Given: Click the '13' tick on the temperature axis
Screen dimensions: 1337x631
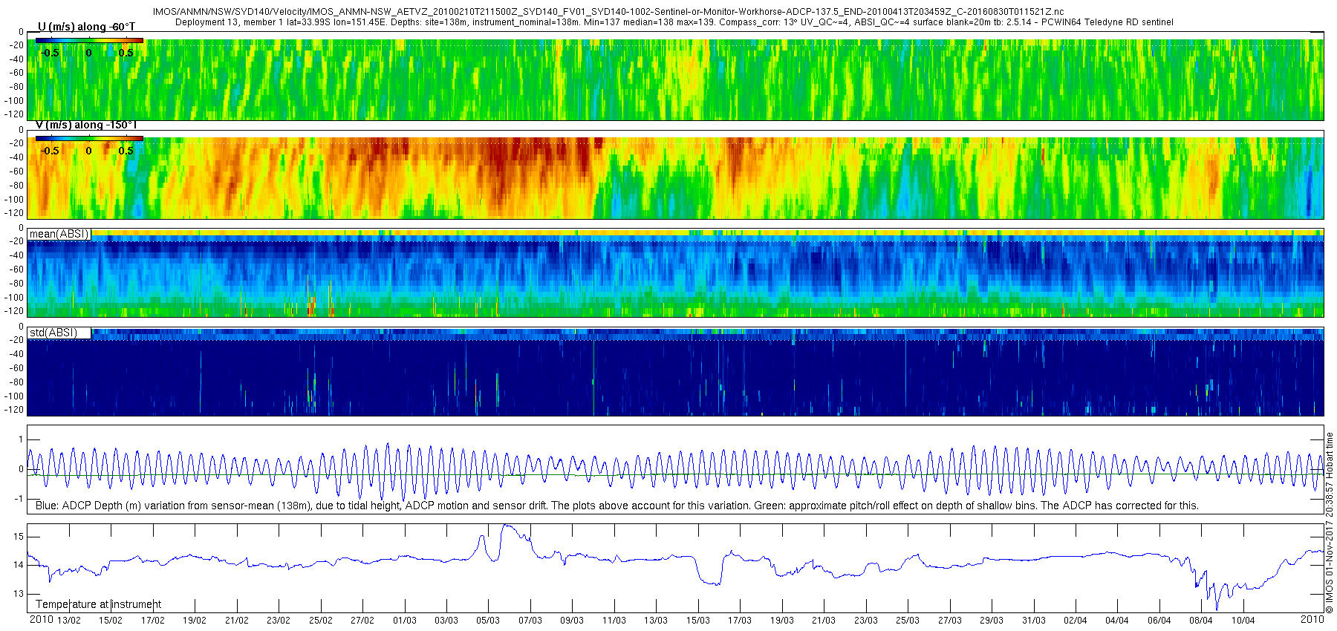Looking at the screenshot, I should (x=19, y=594).
